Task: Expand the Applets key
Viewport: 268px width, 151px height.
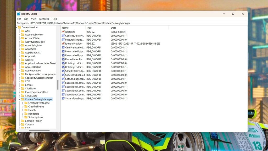Action: coord(19,60)
